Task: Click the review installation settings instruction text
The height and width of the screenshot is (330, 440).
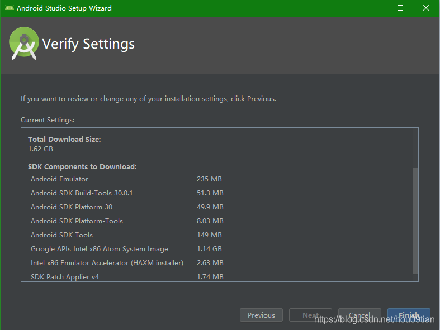Action: click(x=149, y=99)
